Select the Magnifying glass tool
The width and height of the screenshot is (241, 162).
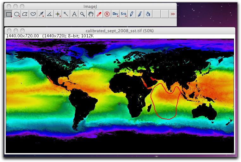(83, 14)
